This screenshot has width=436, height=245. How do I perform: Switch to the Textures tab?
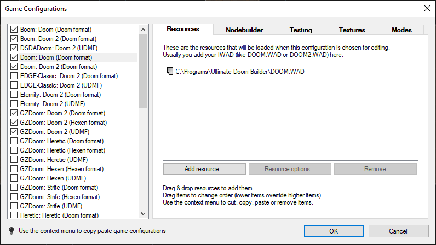pos(352,30)
